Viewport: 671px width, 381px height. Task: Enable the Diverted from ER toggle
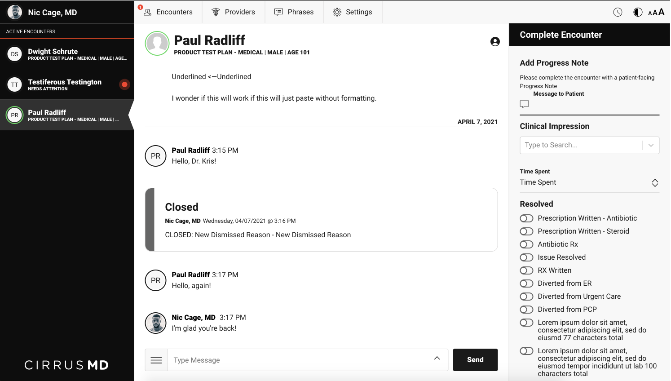click(x=526, y=284)
